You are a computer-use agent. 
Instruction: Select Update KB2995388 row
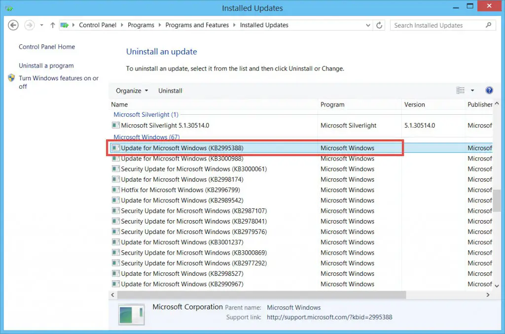pyautogui.click(x=301, y=148)
